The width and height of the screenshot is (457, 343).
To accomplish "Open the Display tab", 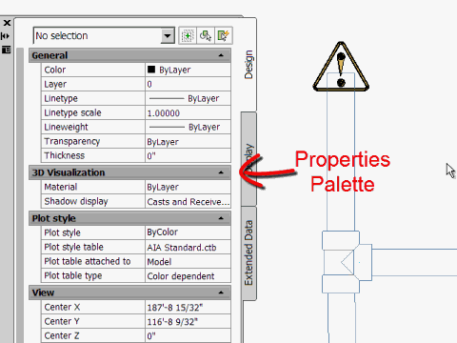I will (x=248, y=158).
